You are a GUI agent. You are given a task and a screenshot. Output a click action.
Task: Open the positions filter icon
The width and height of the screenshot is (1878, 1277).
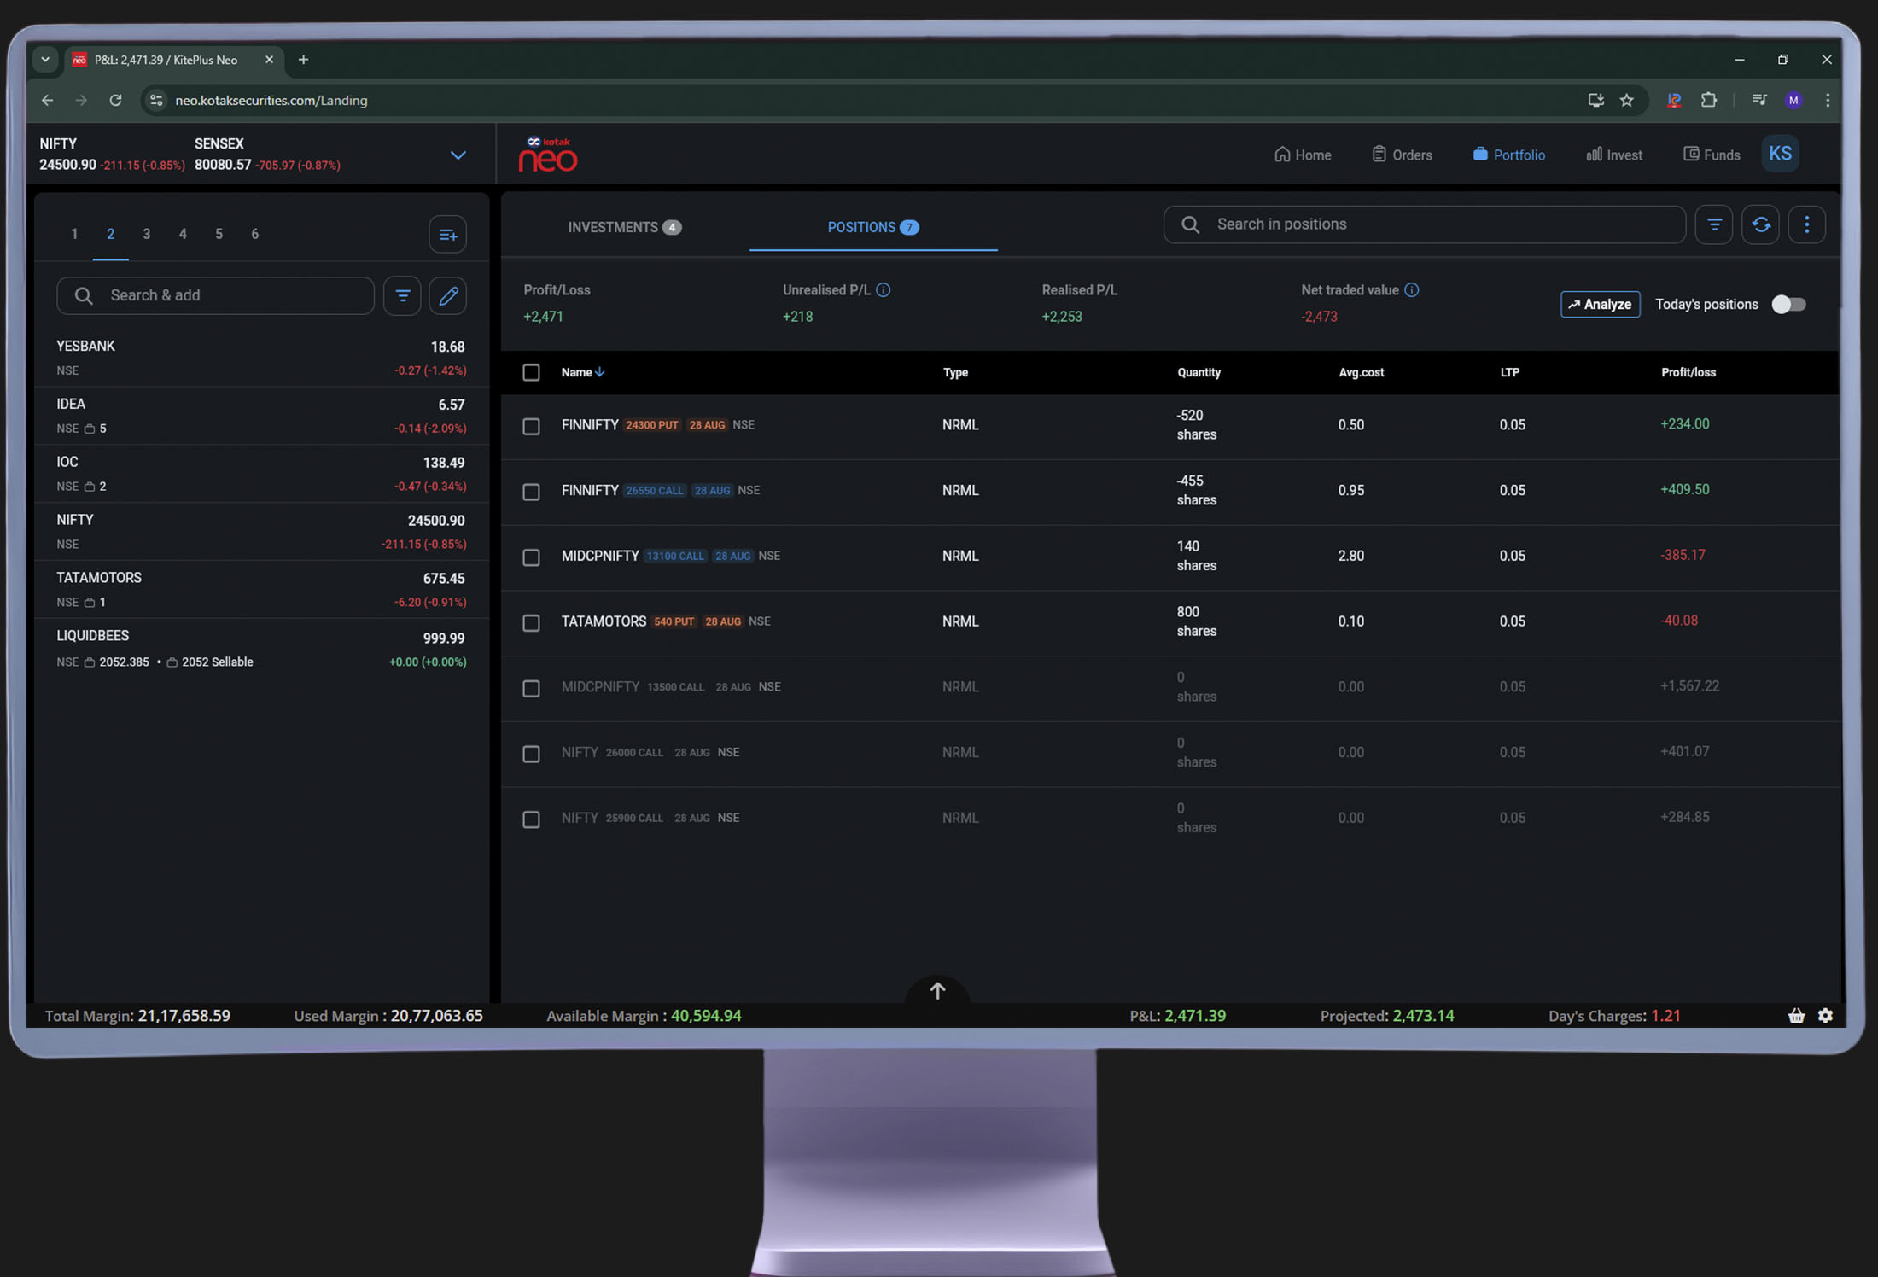pos(1713,225)
